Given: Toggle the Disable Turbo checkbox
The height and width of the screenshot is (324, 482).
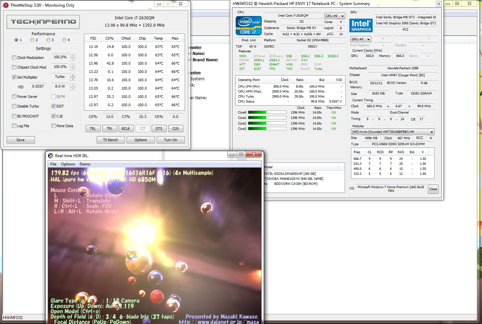Looking at the screenshot, I should coord(14,106).
